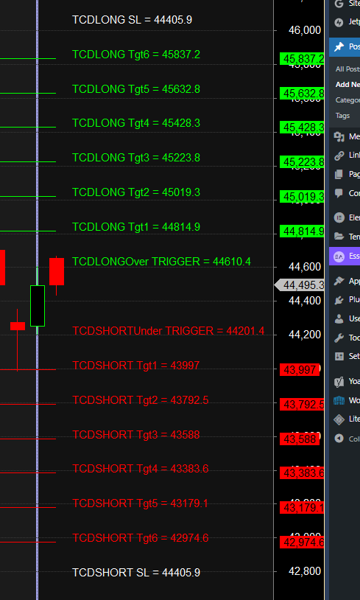The width and height of the screenshot is (360, 600).
Task: Select Add New post submenu item
Action: click(347, 84)
